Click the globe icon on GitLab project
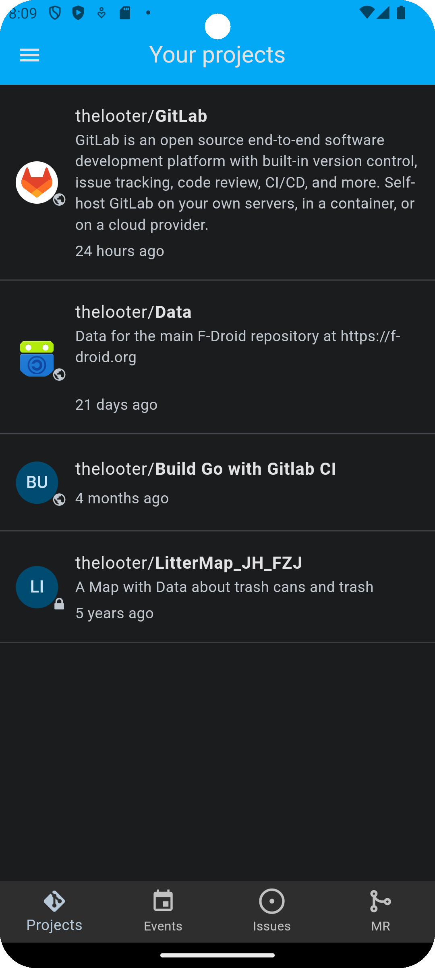Screen dimensions: 435x968 point(59,200)
